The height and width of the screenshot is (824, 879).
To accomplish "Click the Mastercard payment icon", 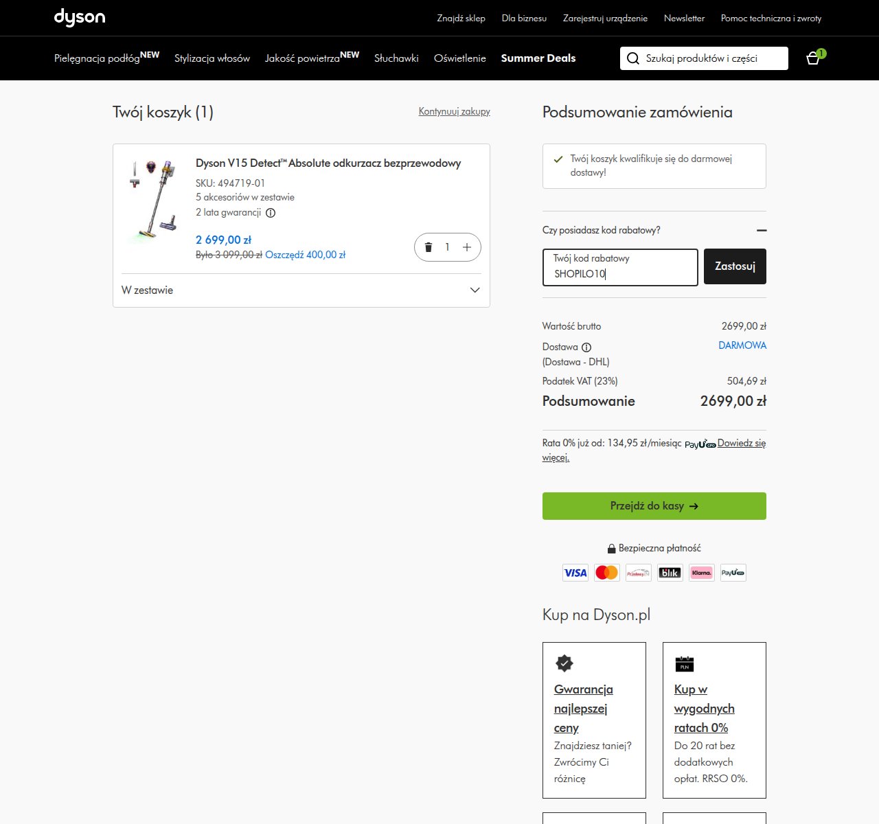I will click(x=607, y=573).
